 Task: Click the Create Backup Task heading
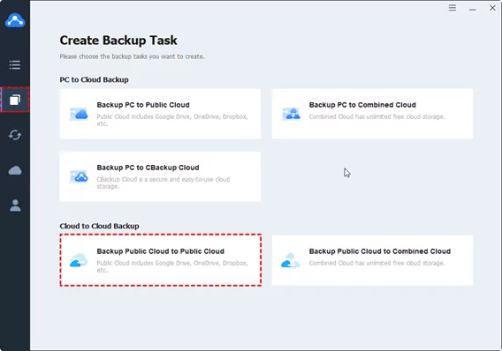[x=118, y=41]
